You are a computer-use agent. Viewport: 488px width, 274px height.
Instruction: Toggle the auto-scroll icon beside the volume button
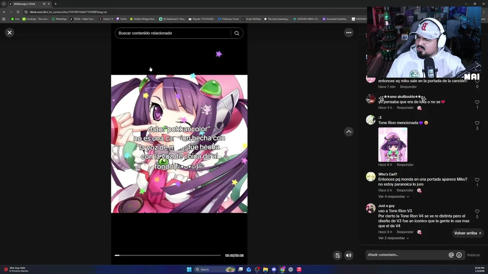tap(337, 255)
